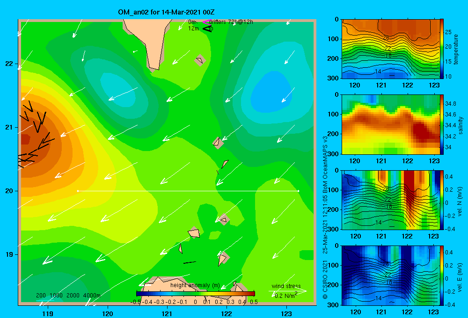Click the '0.4' tick on vel. N color bar
Viewport: 468px width, 318px height.
449,177
